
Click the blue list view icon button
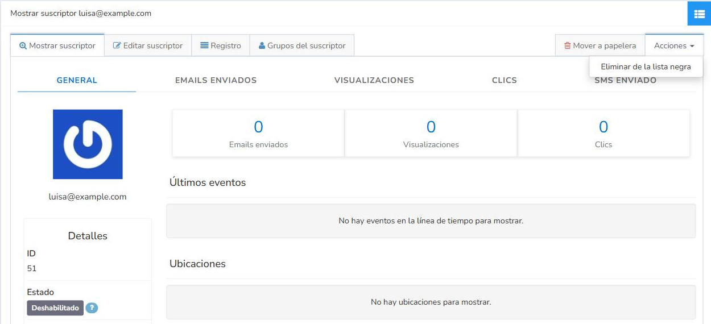tap(699, 14)
